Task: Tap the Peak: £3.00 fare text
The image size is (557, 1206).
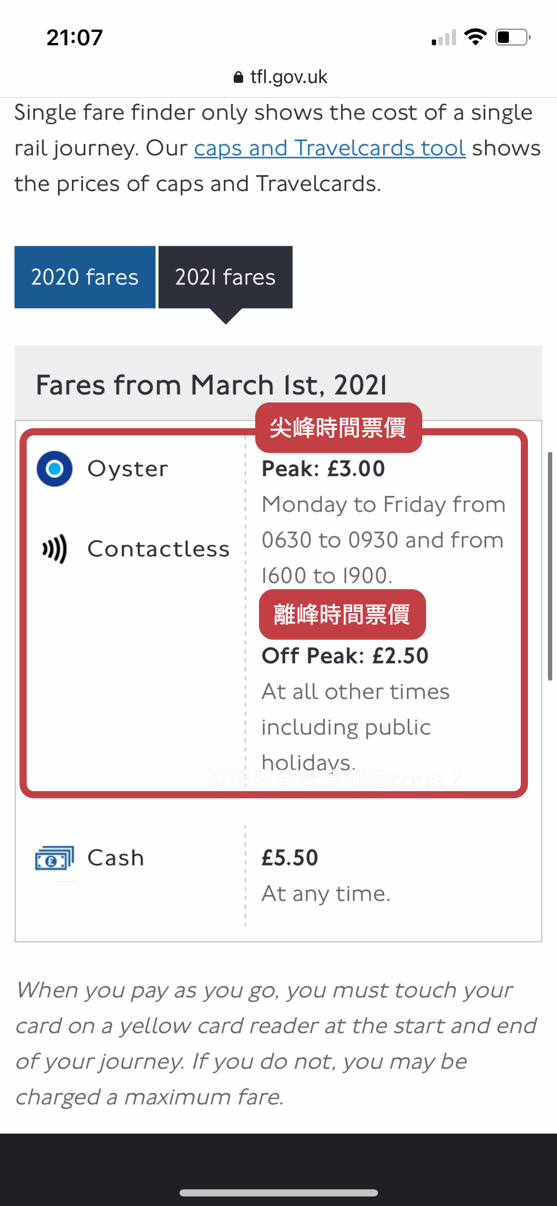Action: point(323,469)
